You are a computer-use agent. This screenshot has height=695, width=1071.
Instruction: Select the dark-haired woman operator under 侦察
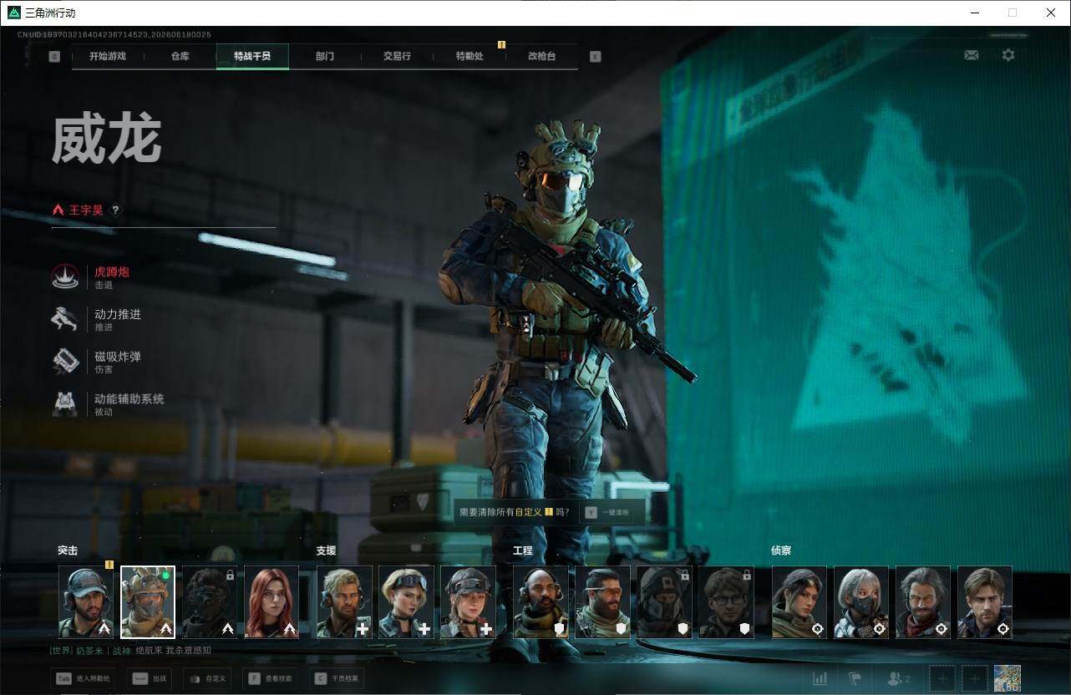(799, 602)
